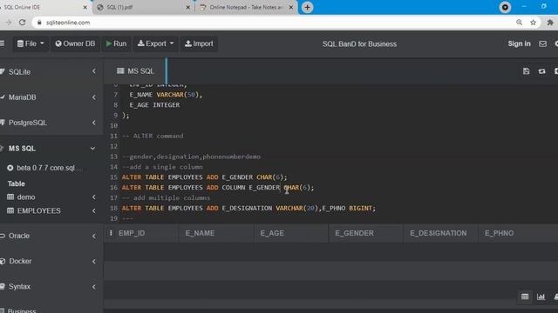
Task: Click the E_NAME column header
Action: [x=200, y=233]
